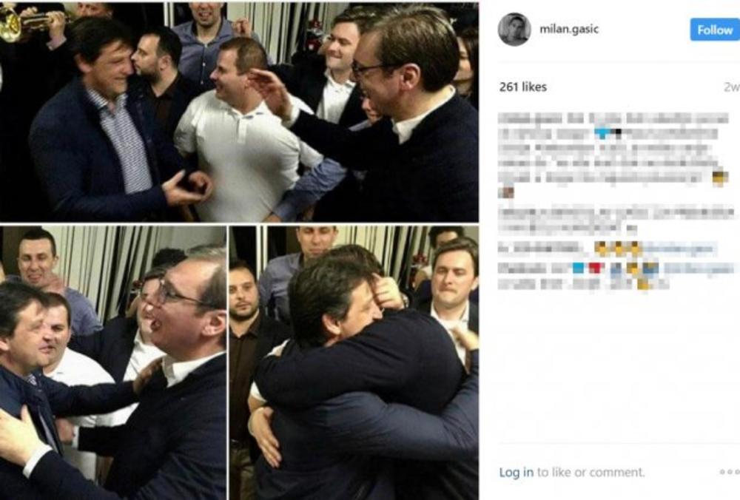The height and width of the screenshot is (500, 740).
Task: Select the bottom-left collage photo
Action: (112, 362)
